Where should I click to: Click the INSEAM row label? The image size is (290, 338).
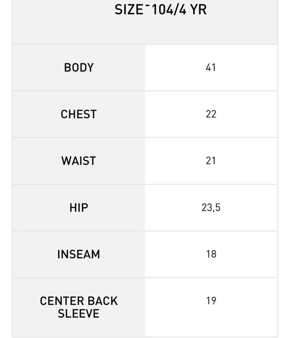click(x=79, y=255)
